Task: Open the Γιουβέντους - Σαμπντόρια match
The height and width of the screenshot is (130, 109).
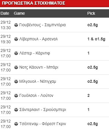Action: coord(42,25)
